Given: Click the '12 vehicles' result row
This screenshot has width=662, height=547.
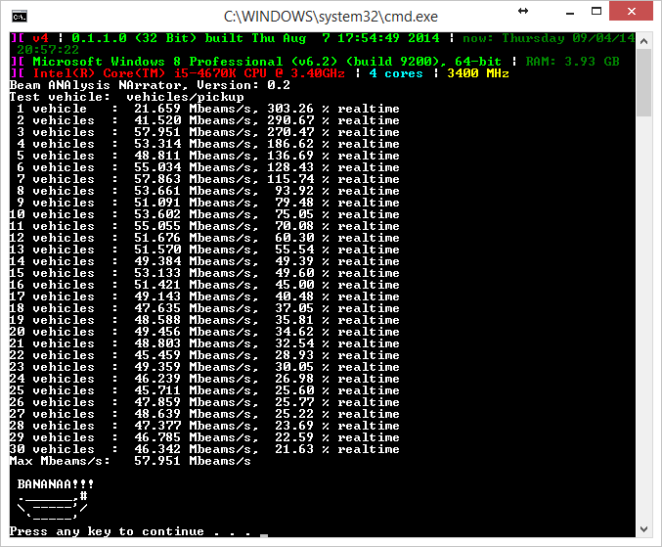Looking at the screenshot, I should 204,238.
